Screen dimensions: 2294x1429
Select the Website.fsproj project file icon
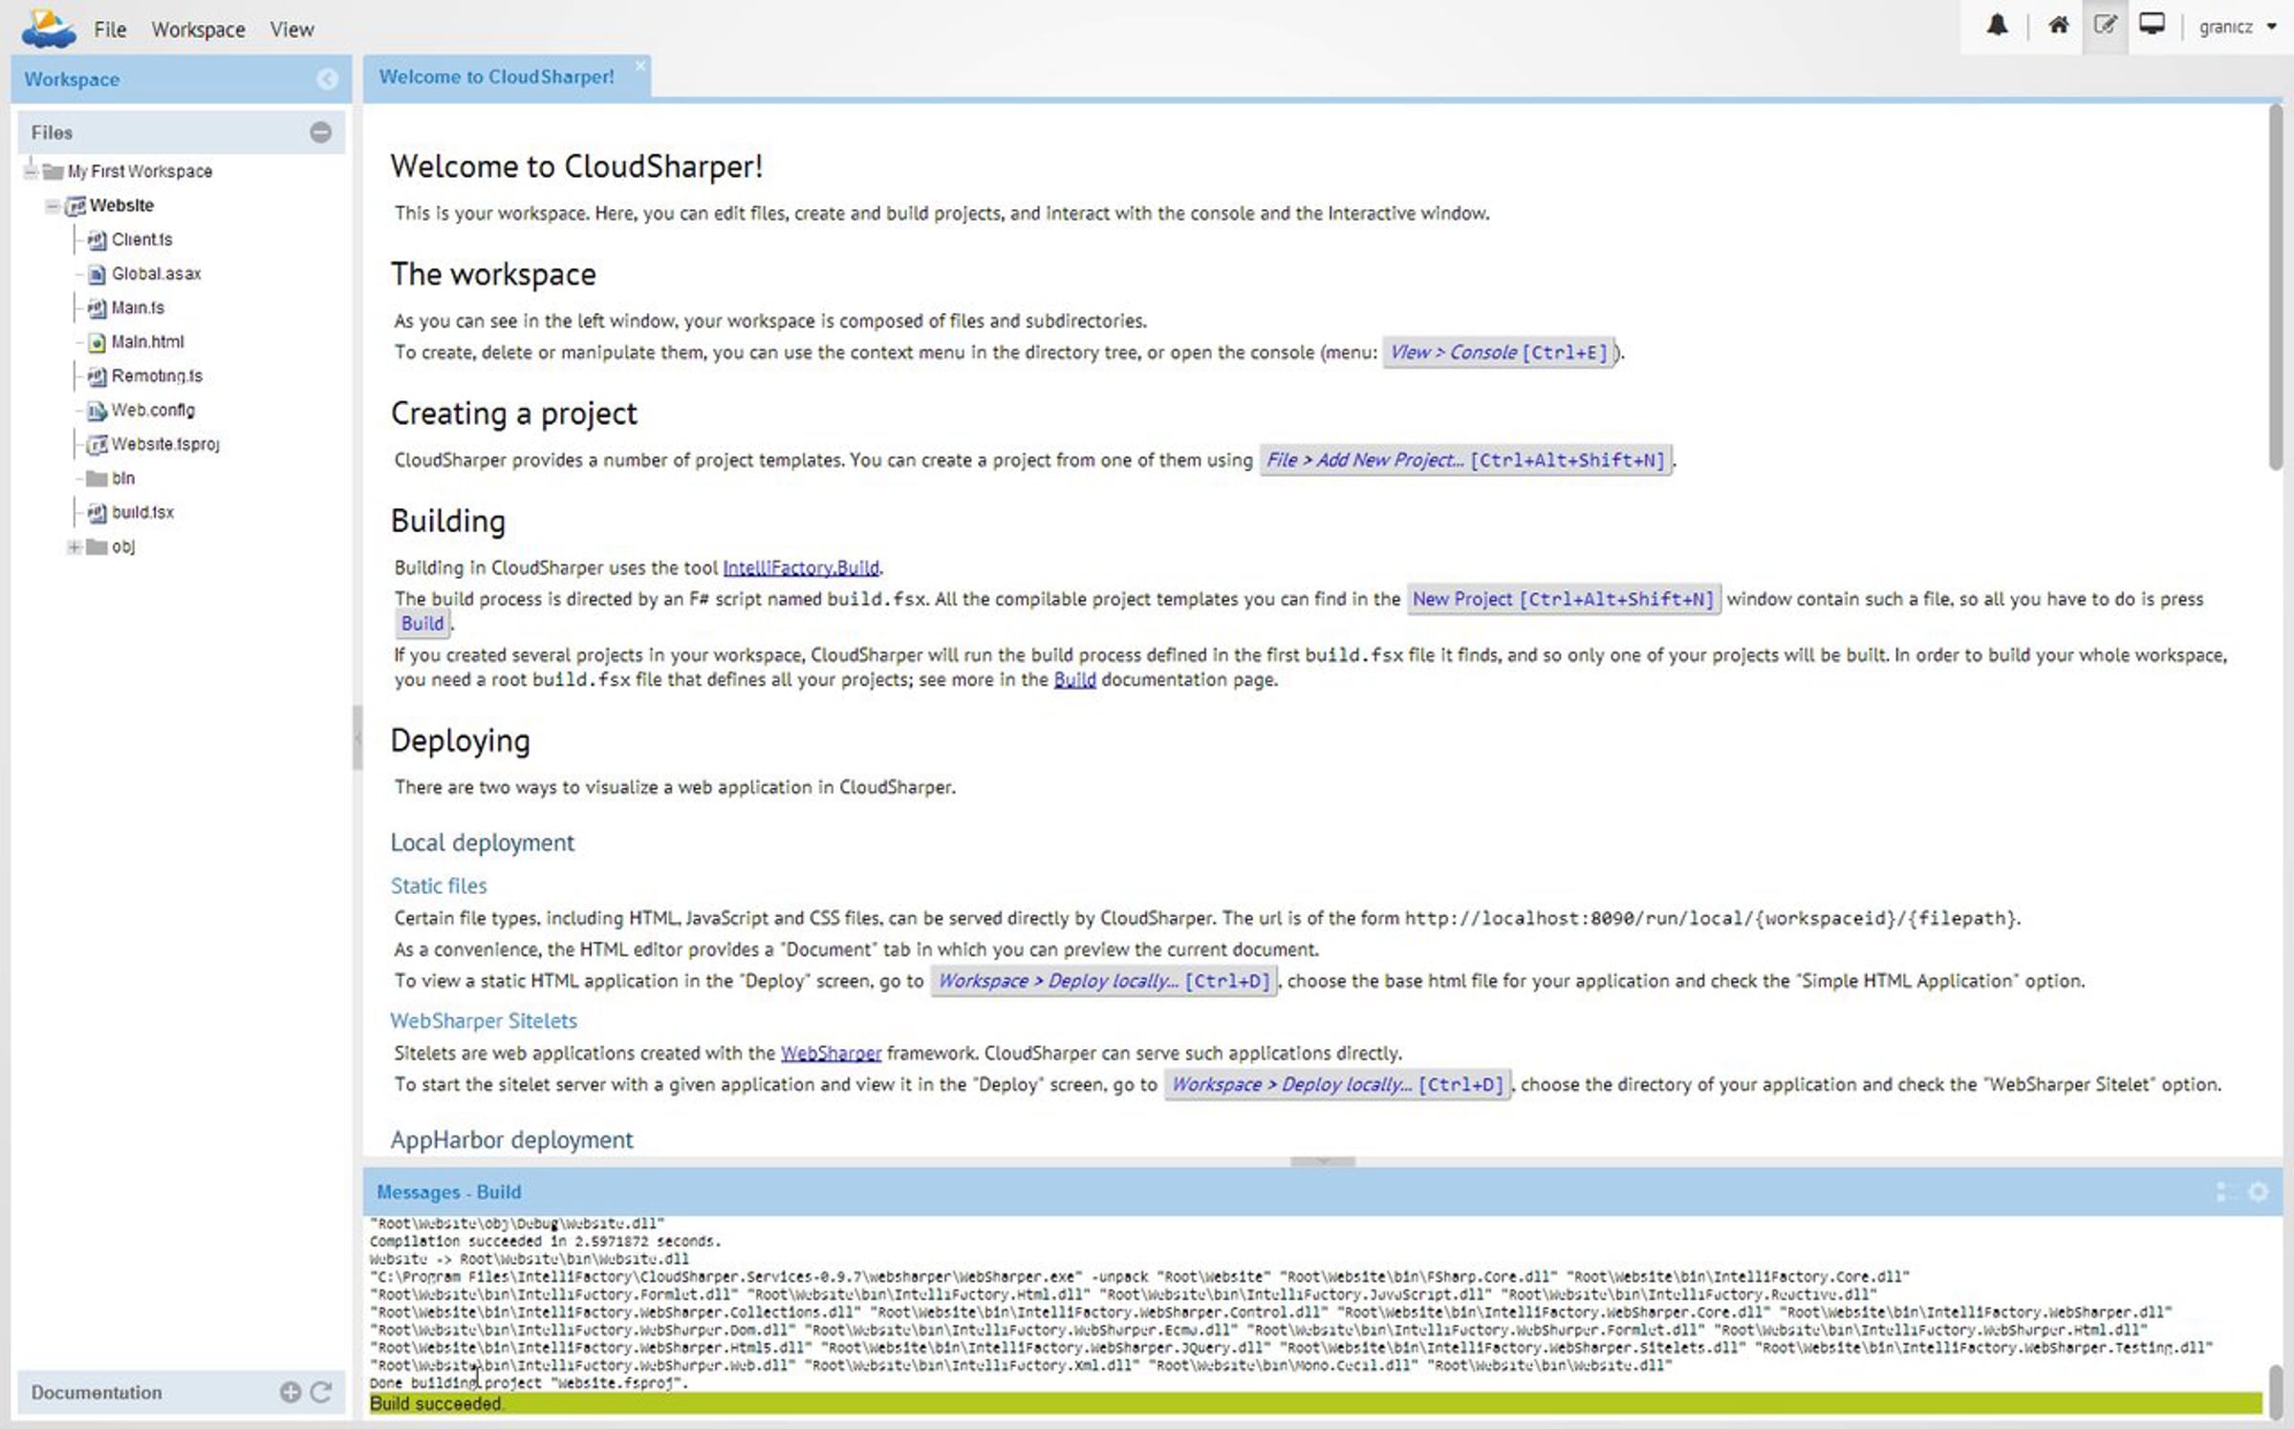click(x=97, y=444)
